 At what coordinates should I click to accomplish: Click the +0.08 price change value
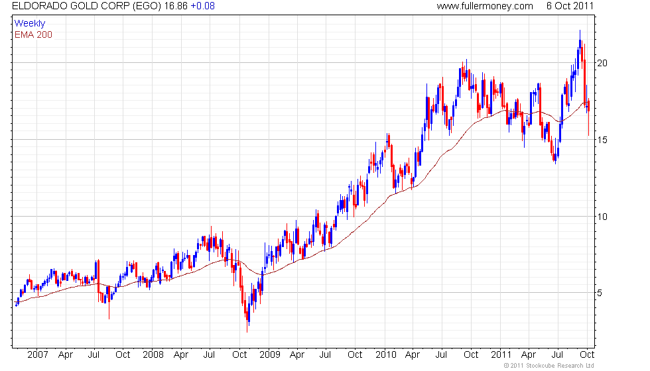[202, 6]
